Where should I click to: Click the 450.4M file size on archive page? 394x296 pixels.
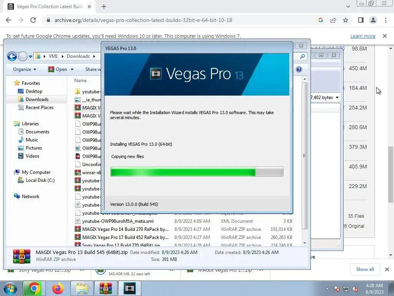coord(357,68)
